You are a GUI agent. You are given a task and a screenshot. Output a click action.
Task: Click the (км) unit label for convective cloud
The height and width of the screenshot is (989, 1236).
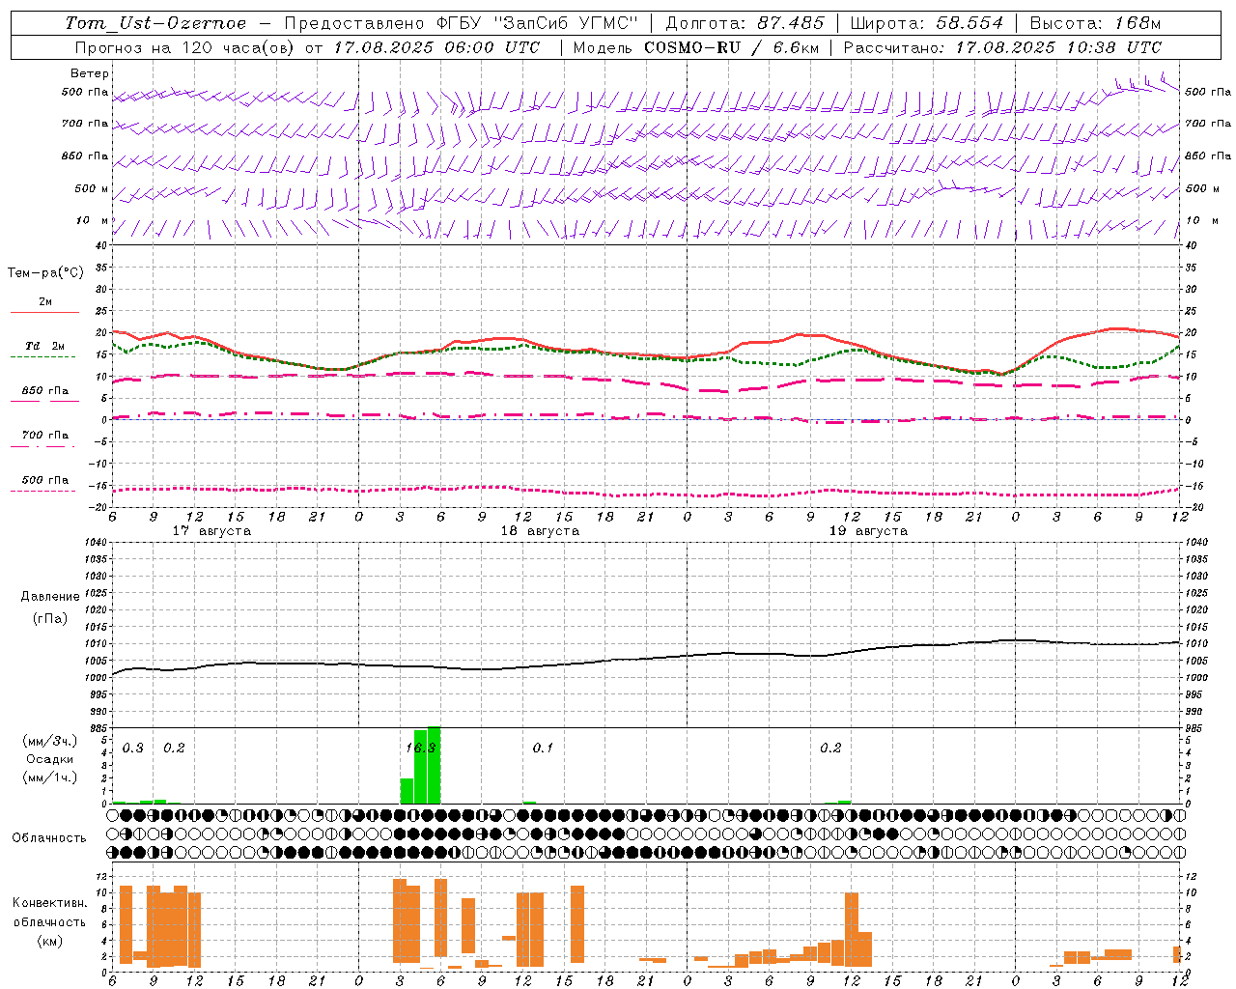50,941
